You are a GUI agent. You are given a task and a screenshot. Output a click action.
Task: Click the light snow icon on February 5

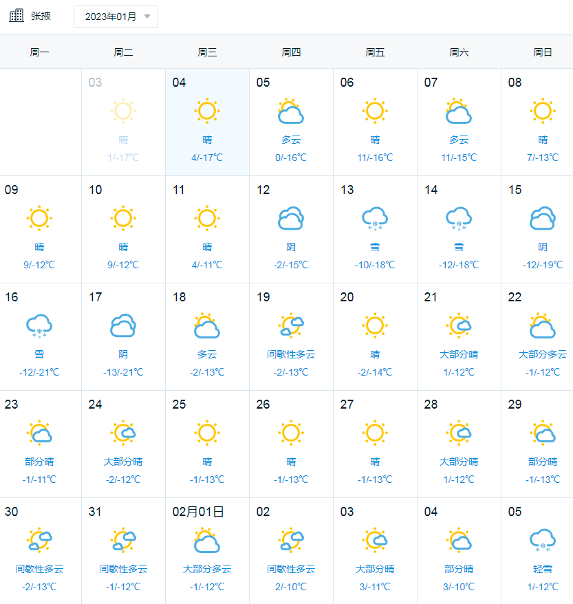(x=543, y=539)
